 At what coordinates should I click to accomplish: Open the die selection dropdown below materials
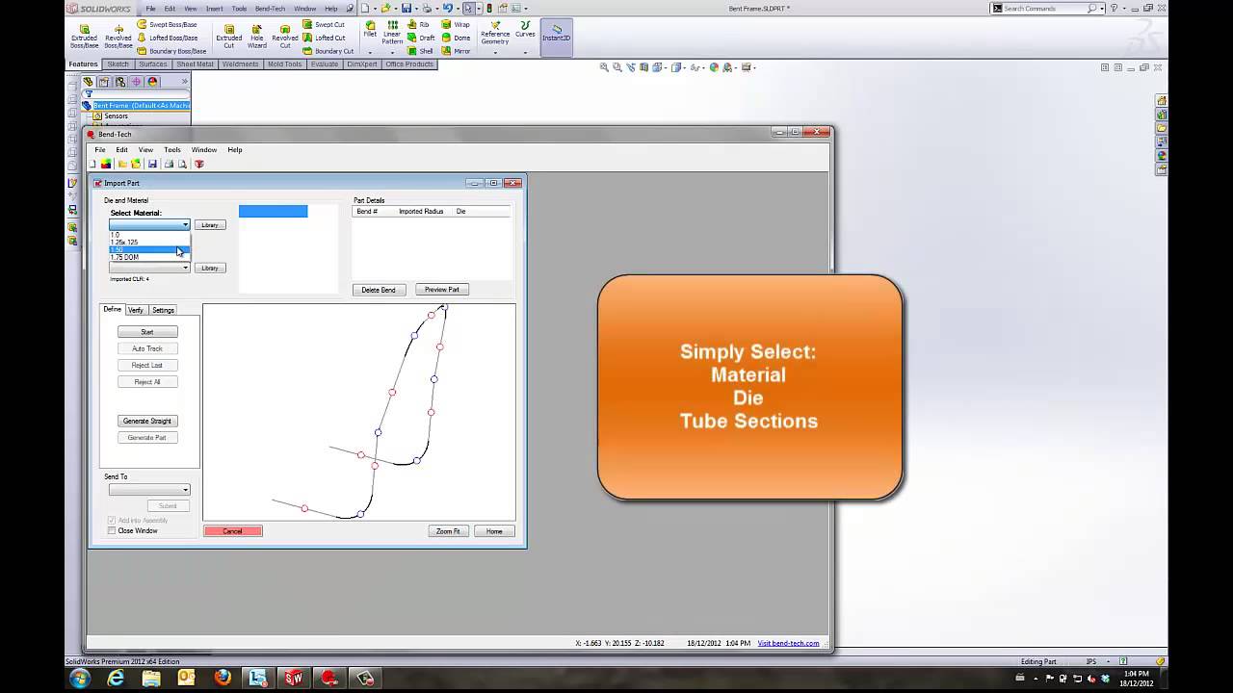click(149, 268)
